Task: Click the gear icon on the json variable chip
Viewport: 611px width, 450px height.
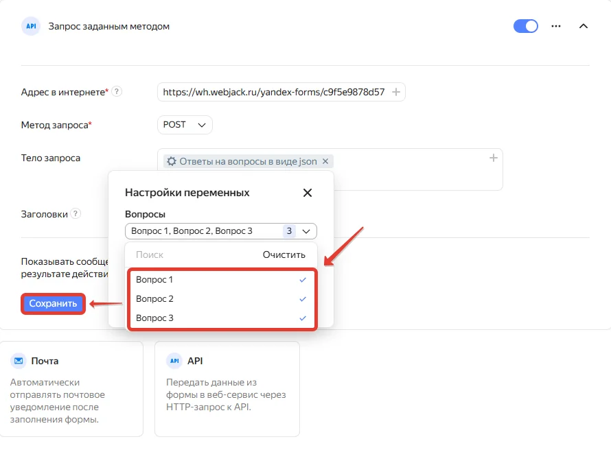Action: pyautogui.click(x=172, y=161)
